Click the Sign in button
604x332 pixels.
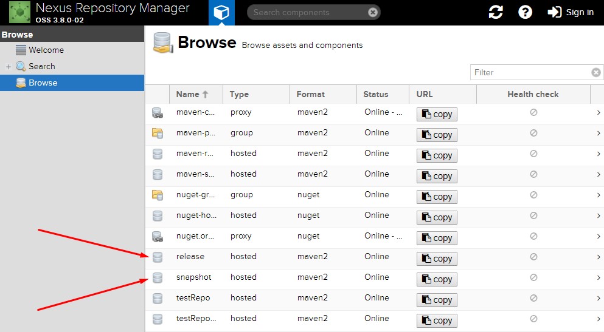pyautogui.click(x=571, y=12)
